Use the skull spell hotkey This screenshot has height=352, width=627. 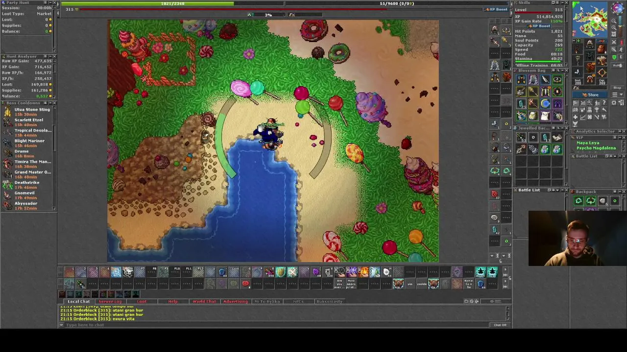point(128,272)
